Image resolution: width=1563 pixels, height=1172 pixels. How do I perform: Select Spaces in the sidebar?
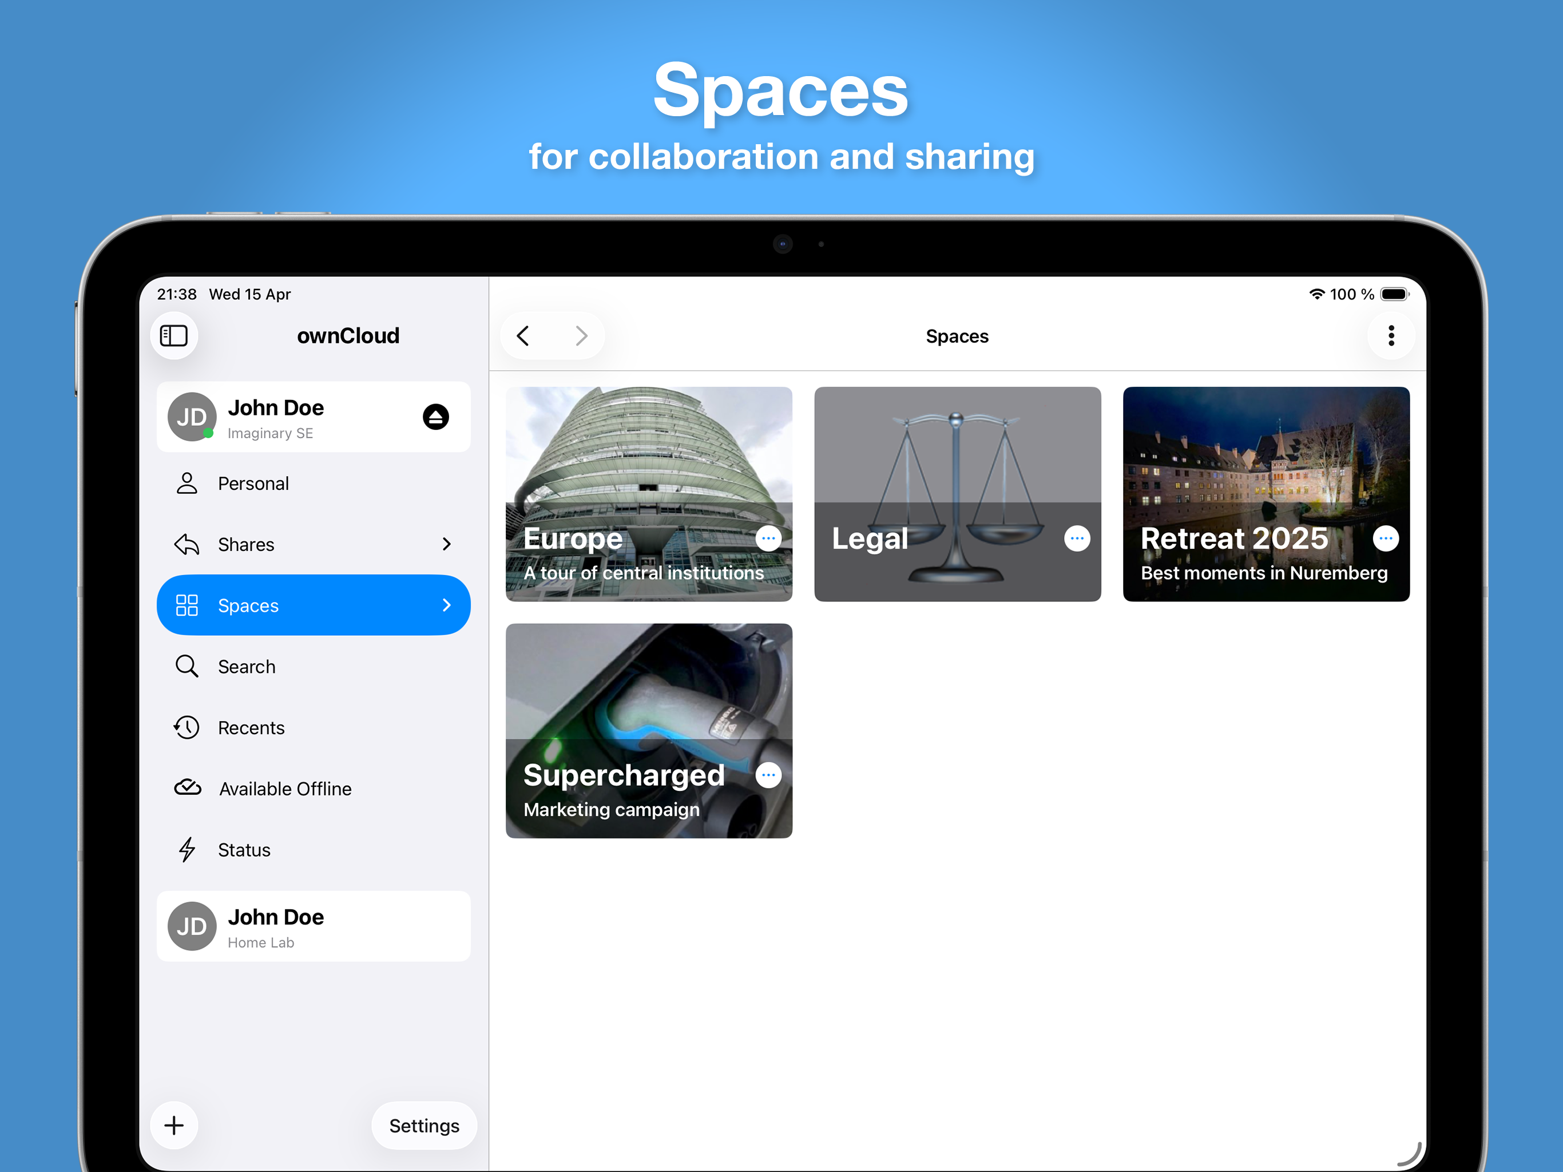point(314,605)
